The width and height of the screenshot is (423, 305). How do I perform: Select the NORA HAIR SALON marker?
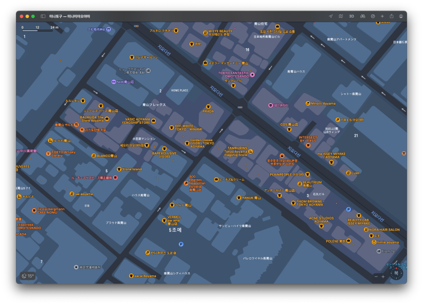pos(366,229)
